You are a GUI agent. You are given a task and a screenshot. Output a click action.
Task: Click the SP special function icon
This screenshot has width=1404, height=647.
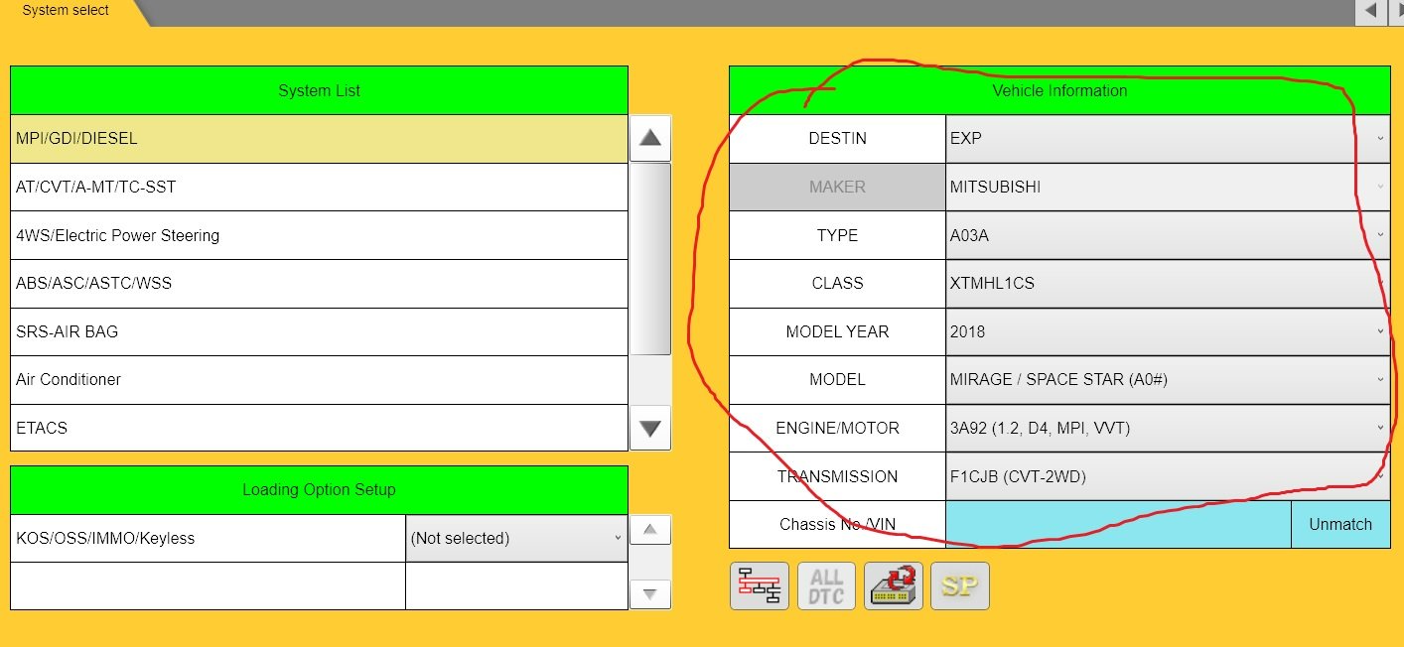pos(960,585)
